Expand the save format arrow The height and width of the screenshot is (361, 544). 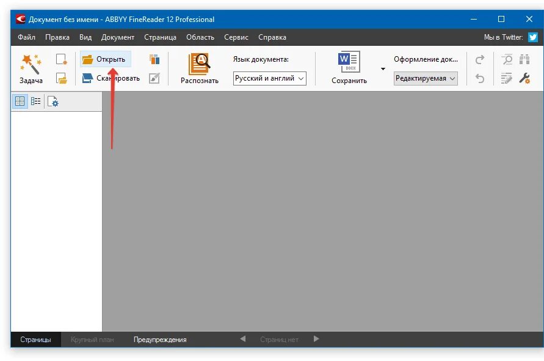pyautogui.click(x=383, y=69)
